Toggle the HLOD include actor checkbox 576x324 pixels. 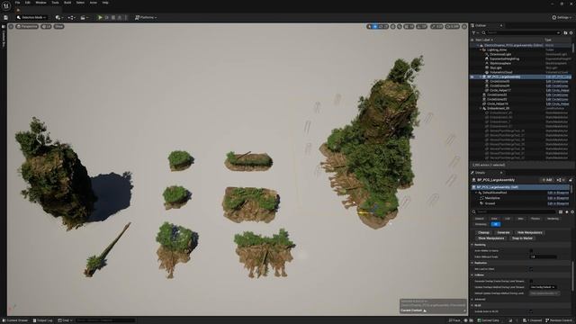tap(531, 311)
